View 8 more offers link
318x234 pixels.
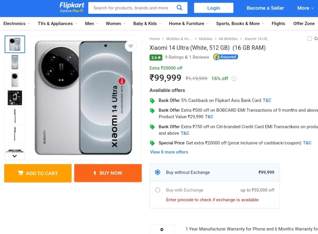pyautogui.click(x=169, y=152)
